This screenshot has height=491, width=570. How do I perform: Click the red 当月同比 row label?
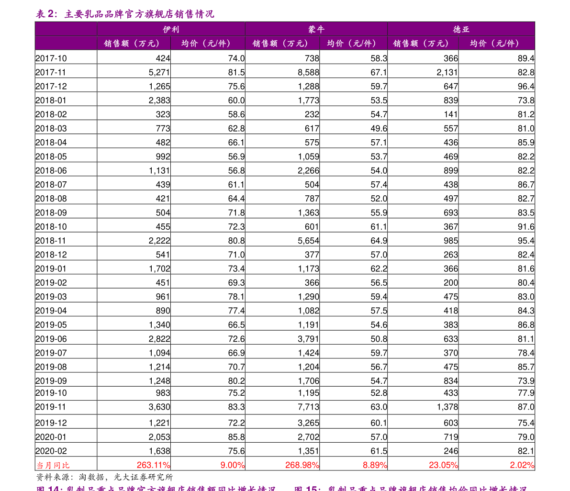(53, 465)
